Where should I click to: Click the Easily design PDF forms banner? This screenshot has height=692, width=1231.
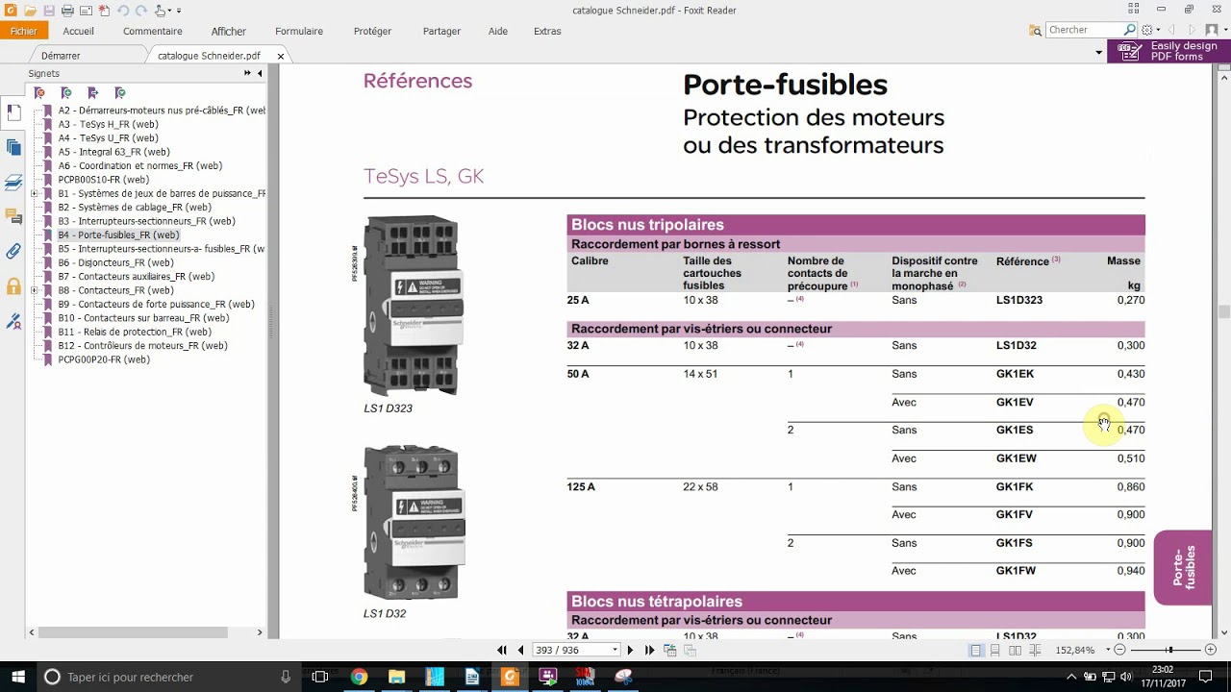(1168, 52)
